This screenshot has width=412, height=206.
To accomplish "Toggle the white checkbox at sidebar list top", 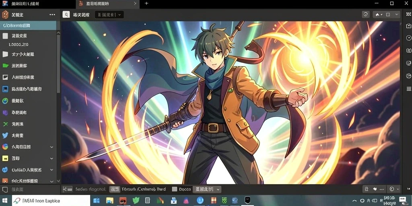I will [x=5, y=36].
